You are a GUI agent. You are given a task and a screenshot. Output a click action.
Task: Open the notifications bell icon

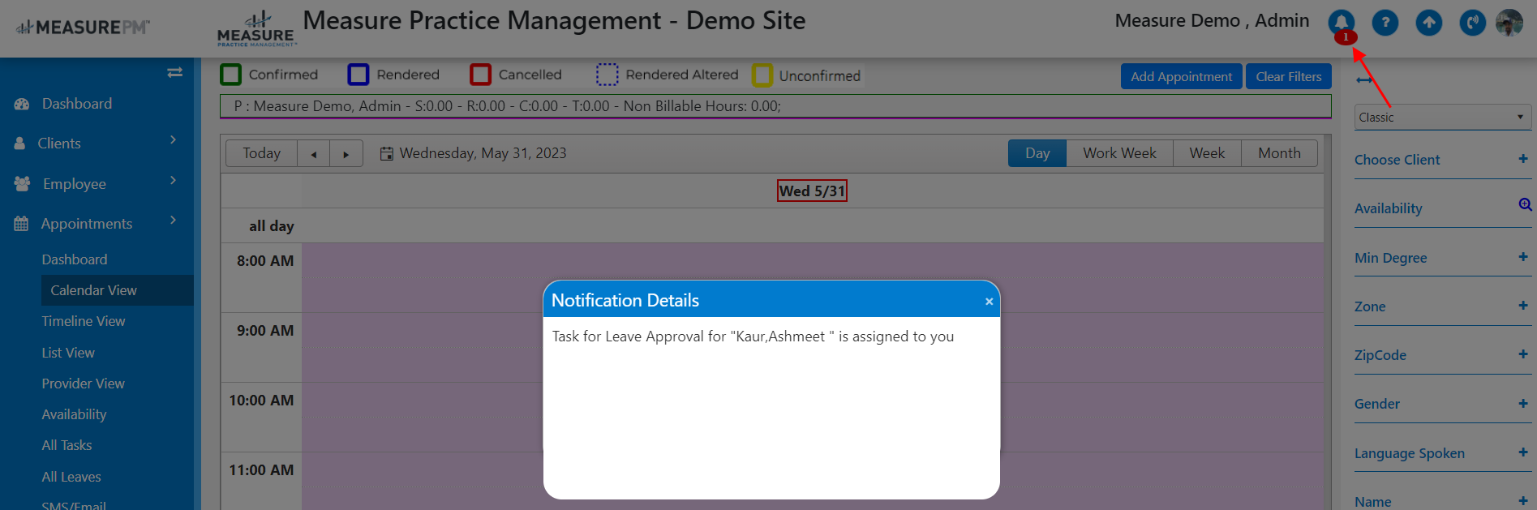(x=1341, y=22)
